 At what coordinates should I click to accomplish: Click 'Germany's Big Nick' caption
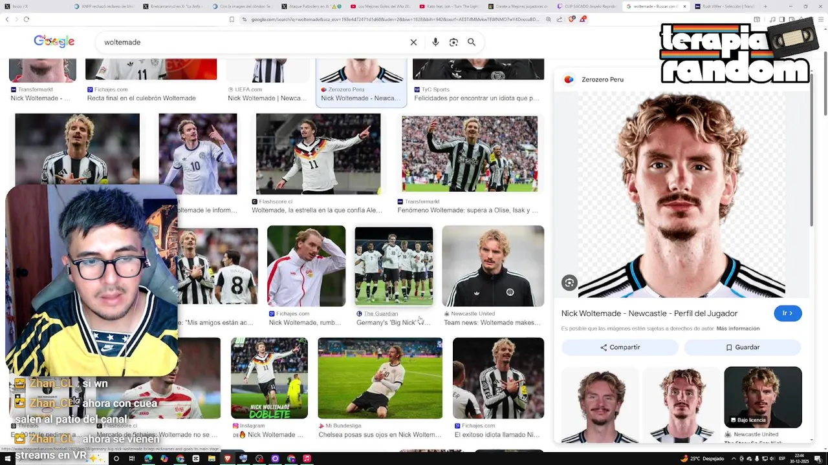pos(393,322)
